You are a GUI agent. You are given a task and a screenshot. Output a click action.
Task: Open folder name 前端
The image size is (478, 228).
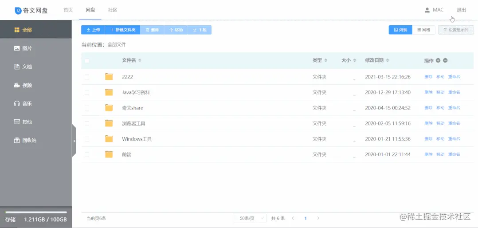pyautogui.click(x=126, y=154)
